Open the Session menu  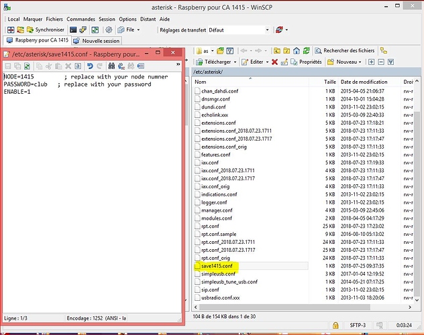pyautogui.click(x=107, y=19)
